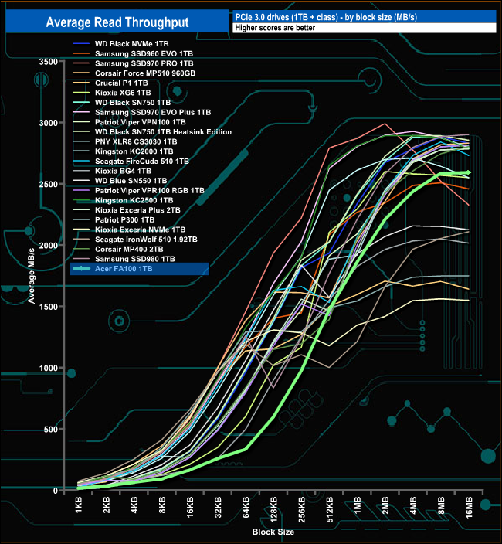The width and height of the screenshot is (502, 544).
Task: Click the Crucial P1 1TB legend label
Action: [x=121, y=83]
